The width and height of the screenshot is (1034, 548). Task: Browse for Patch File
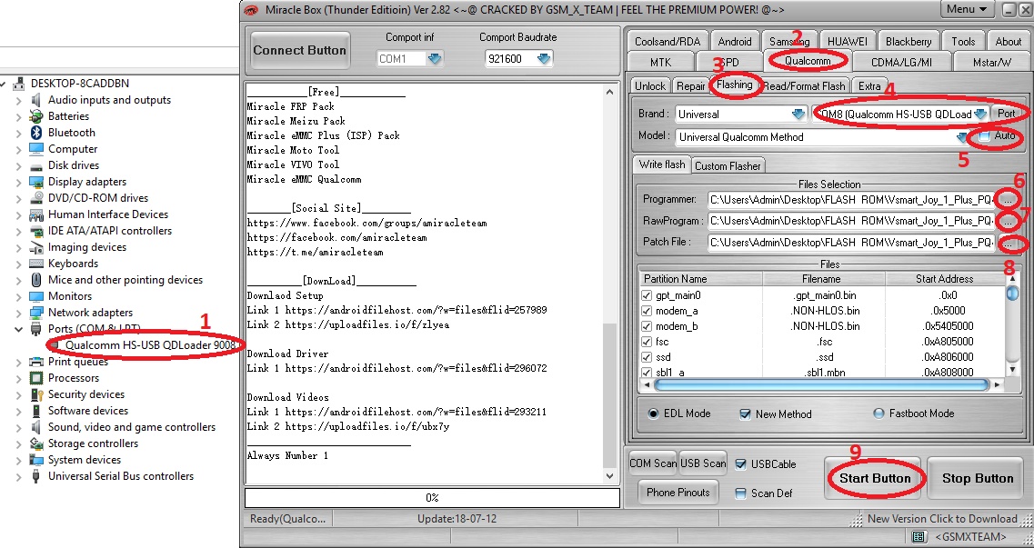(x=1009, y=243)
